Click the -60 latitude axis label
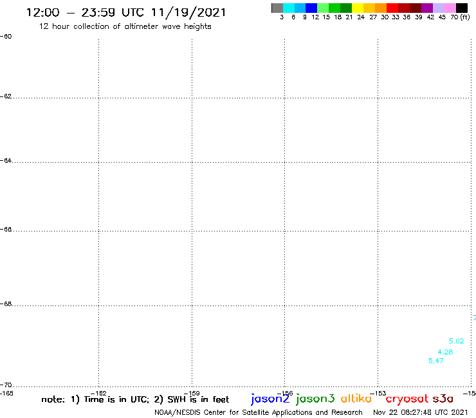Viewport: 476px width, 418px height. pos(6,37)
